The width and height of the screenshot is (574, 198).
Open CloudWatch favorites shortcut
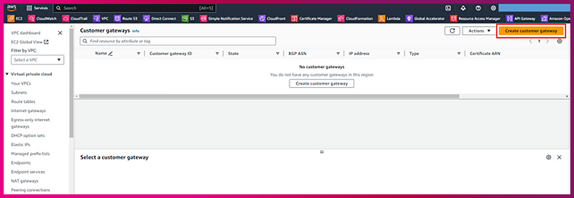tap(42, 19)
